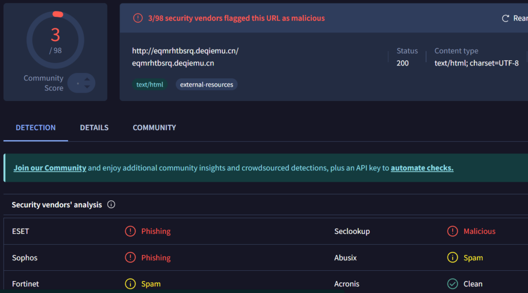528x293 pixels.
Task: Downvote the community score with down arrow
Action: (x=87, y=87)
